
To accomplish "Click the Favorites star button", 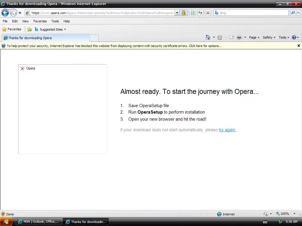I will 12,29.
